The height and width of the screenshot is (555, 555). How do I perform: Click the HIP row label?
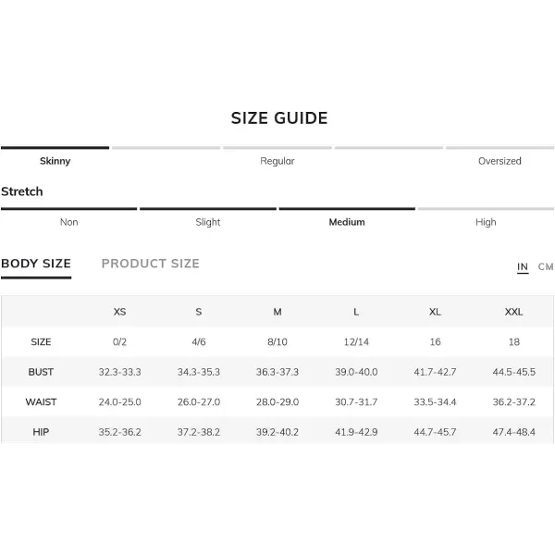click(41, 432)
